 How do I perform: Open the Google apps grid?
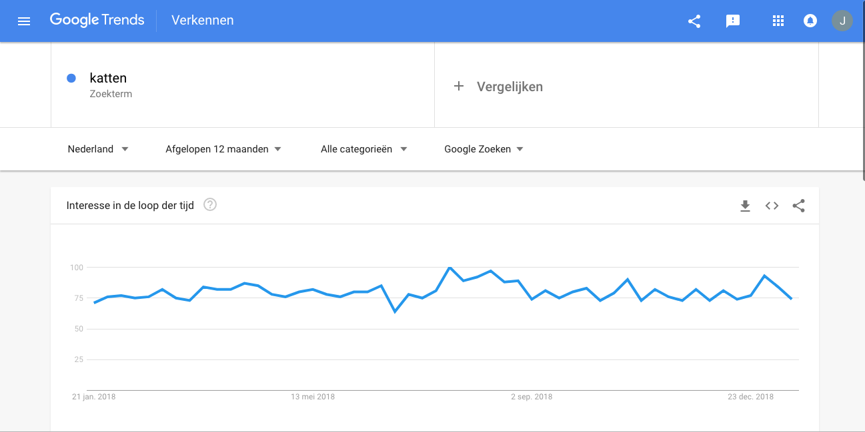778,21
